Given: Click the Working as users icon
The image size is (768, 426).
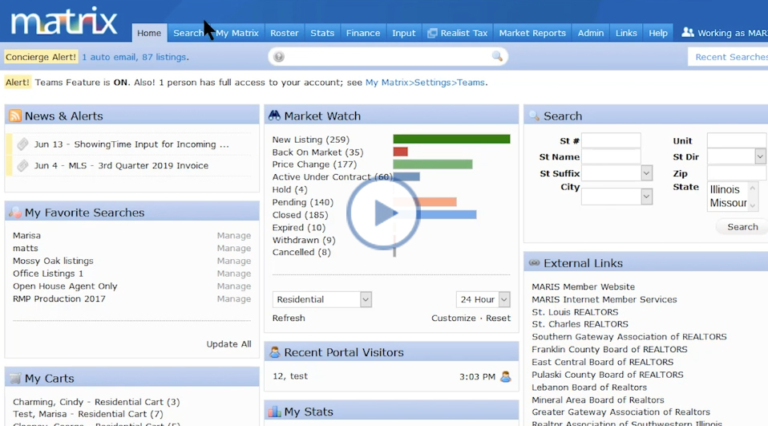Looking at the screenshot, I should (688, 32).
